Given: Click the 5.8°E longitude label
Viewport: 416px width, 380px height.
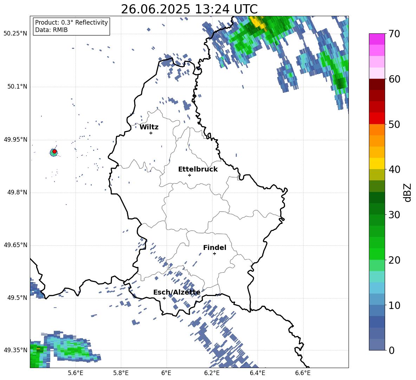Looking at the screenshot, I should (x=121, y=373).
